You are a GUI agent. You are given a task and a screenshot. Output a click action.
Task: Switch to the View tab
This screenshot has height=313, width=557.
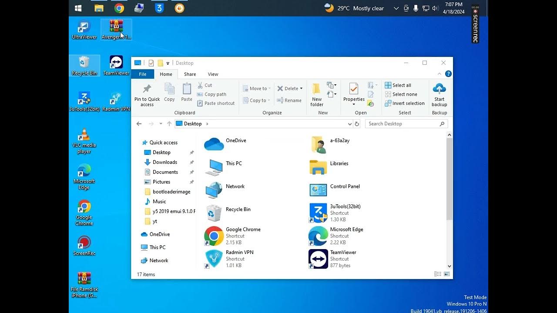point(213,74)
